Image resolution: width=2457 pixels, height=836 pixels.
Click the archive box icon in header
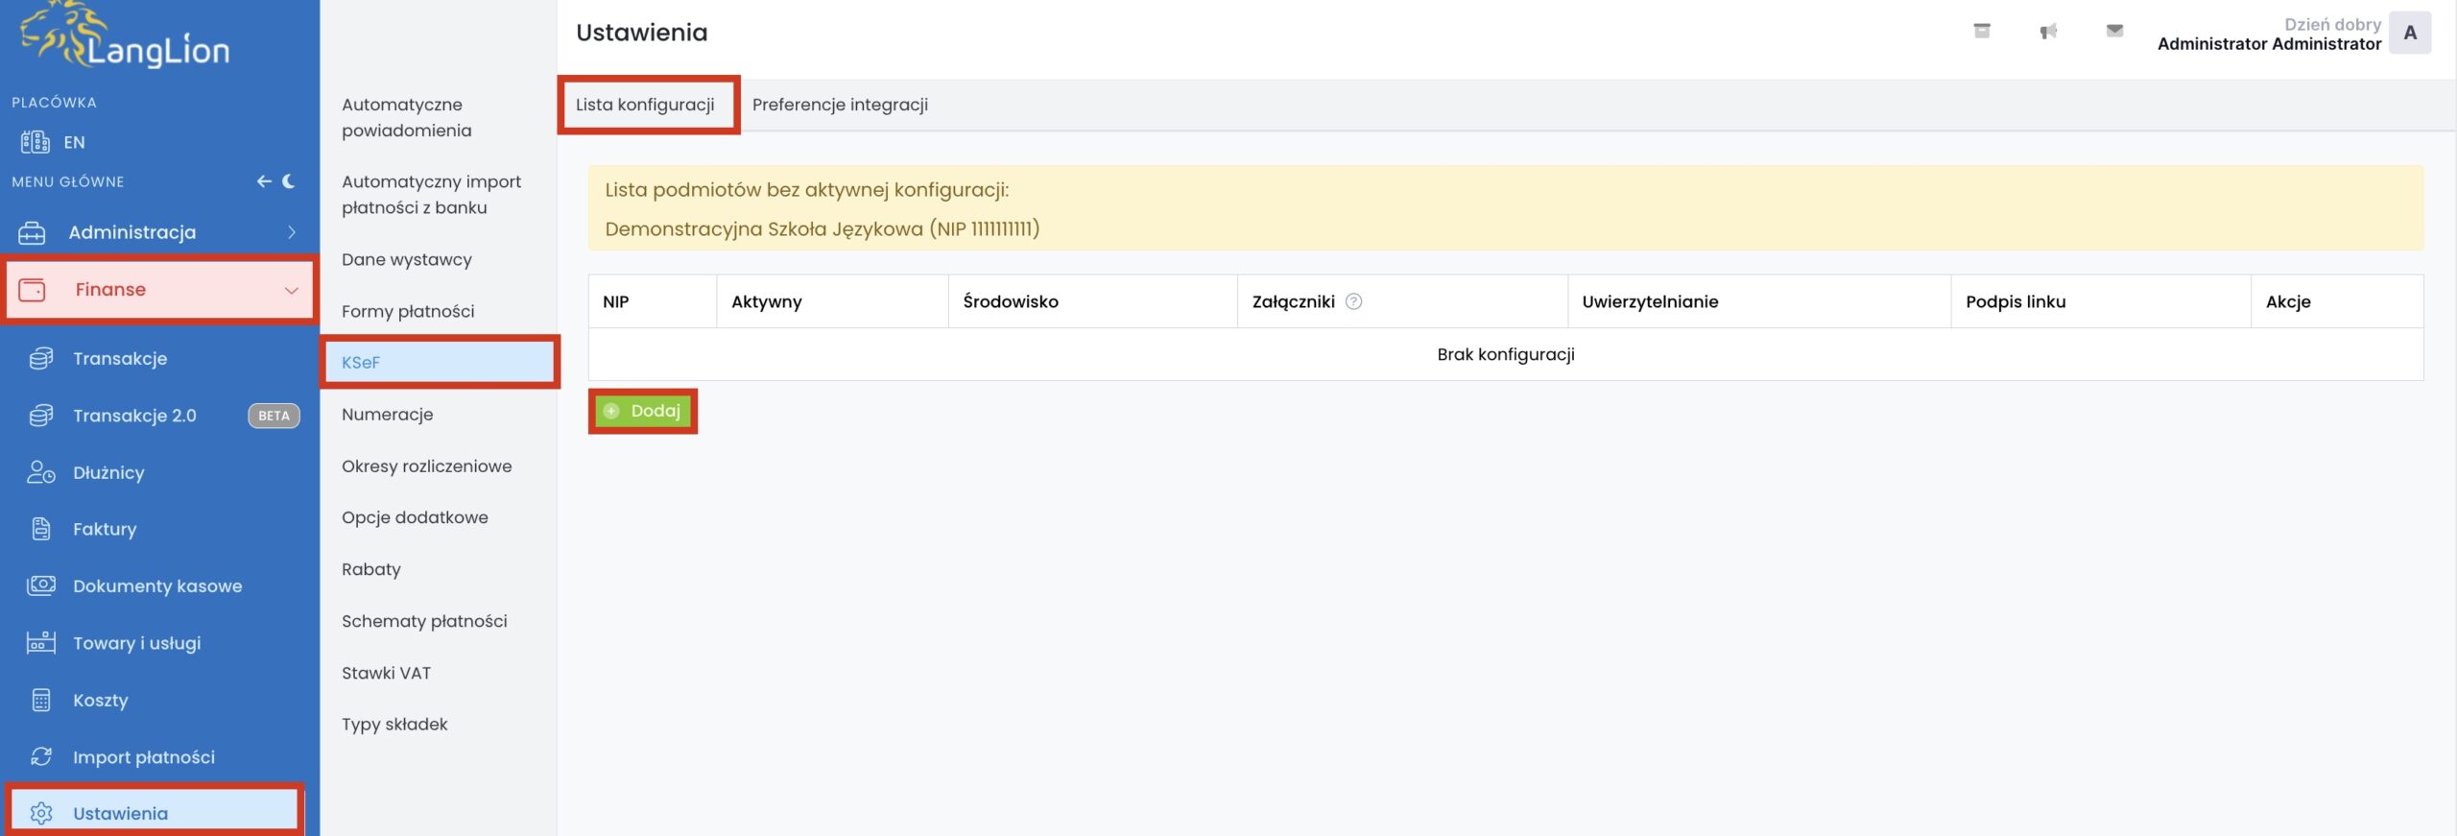click(x=1981, y=32)
